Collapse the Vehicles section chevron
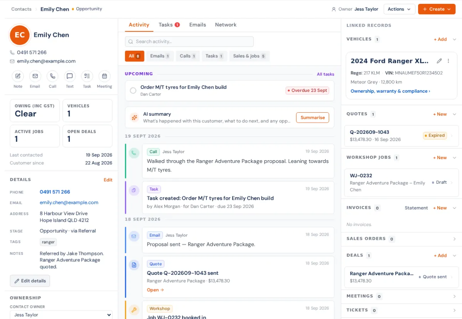462x319 pixels. pos(454,39)
